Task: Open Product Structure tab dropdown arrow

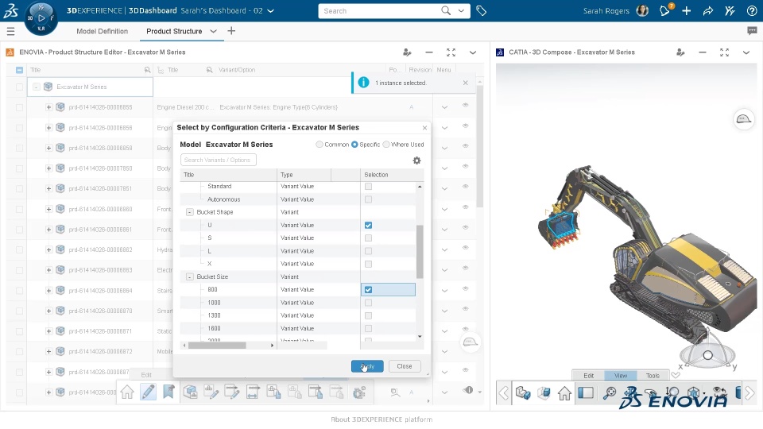Action: click(213, 31)
